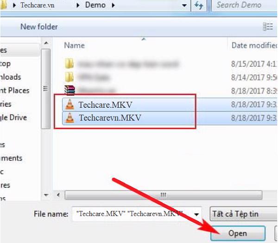Open the change view icon at top right

click(268, 27)
